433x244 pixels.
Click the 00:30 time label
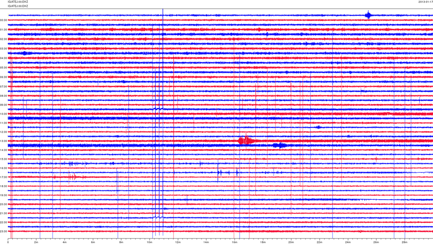[x=3, y=20]
